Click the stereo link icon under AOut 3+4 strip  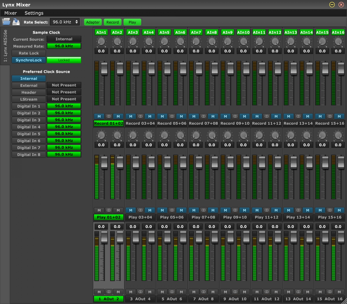[140, 292]
